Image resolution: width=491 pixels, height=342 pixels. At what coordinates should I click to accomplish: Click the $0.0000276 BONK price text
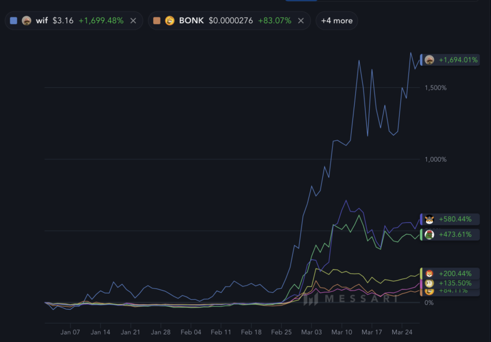pos(232,20)
